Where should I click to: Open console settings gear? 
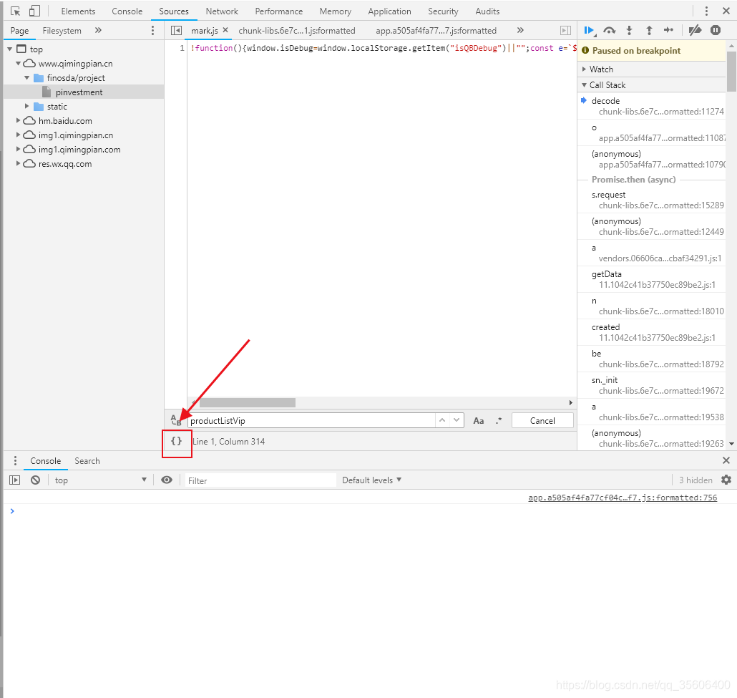coord(726,480)
